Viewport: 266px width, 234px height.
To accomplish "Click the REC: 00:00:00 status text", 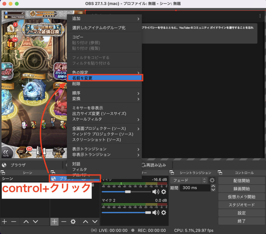I will 152,231.
